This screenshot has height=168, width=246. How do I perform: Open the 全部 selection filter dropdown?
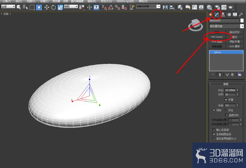tap(8, 6)
